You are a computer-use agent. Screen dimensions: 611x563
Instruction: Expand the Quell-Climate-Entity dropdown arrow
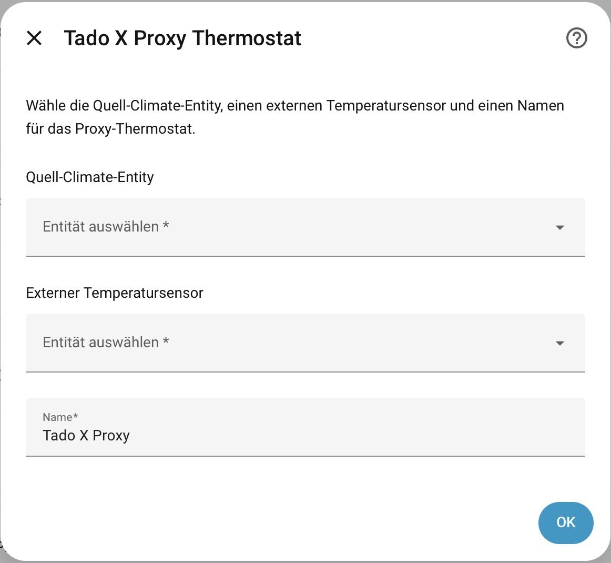coord(559,227)
